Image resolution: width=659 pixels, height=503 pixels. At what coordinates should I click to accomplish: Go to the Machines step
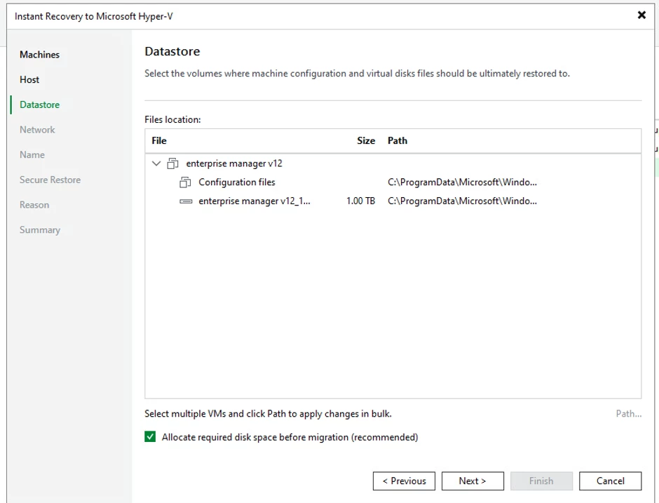39,55
